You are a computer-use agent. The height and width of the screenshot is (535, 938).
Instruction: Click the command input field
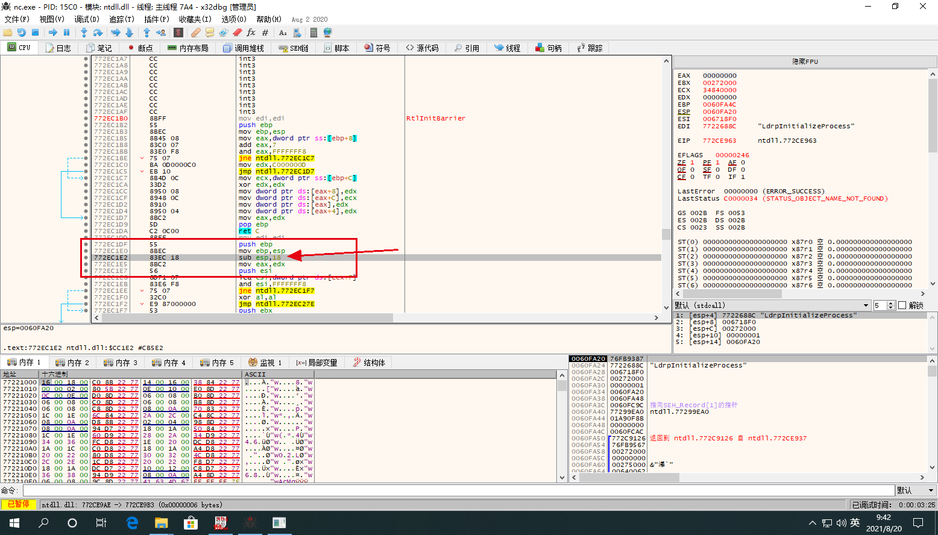458,490
